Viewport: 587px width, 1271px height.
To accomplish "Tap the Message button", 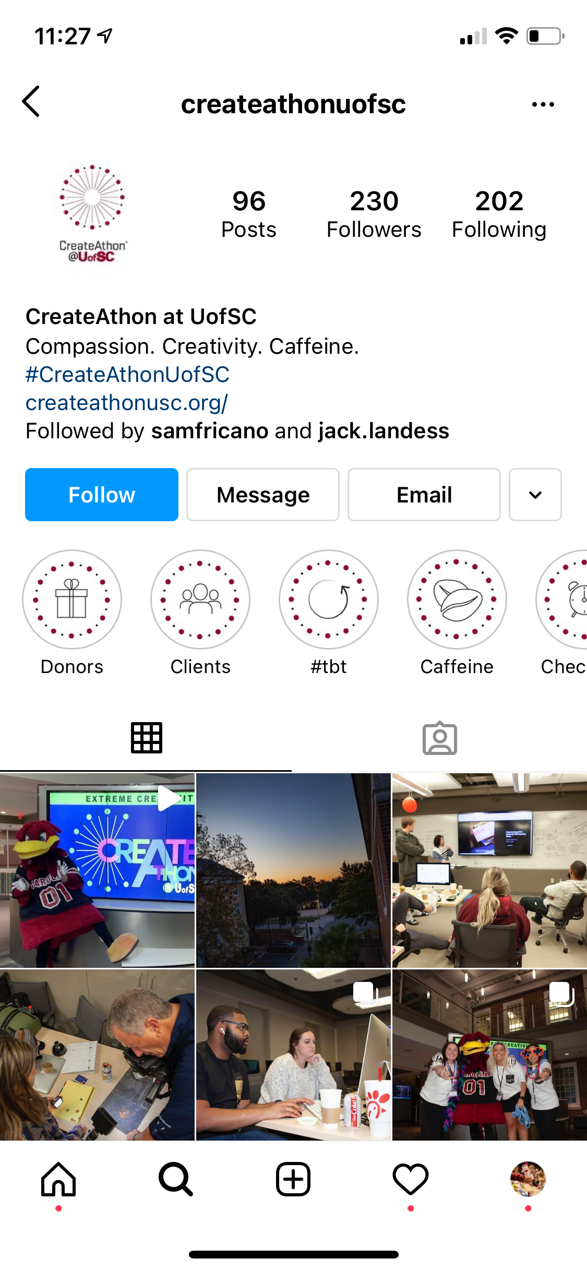I will click(x=263, y=495).
